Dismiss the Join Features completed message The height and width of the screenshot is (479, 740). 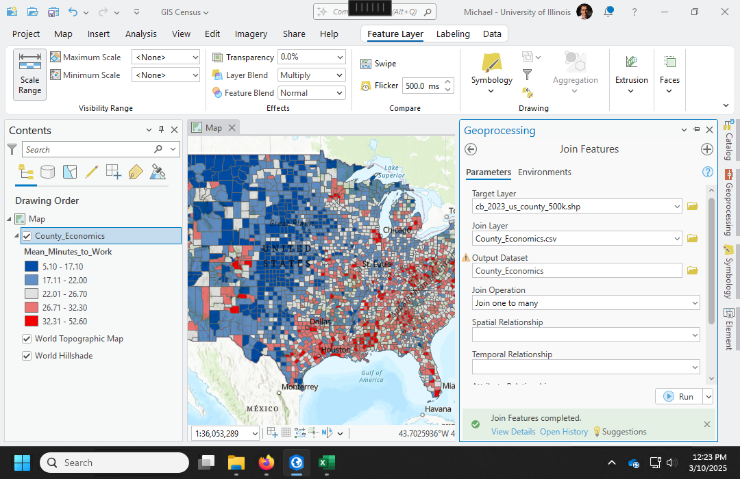(x=707, y=424)
